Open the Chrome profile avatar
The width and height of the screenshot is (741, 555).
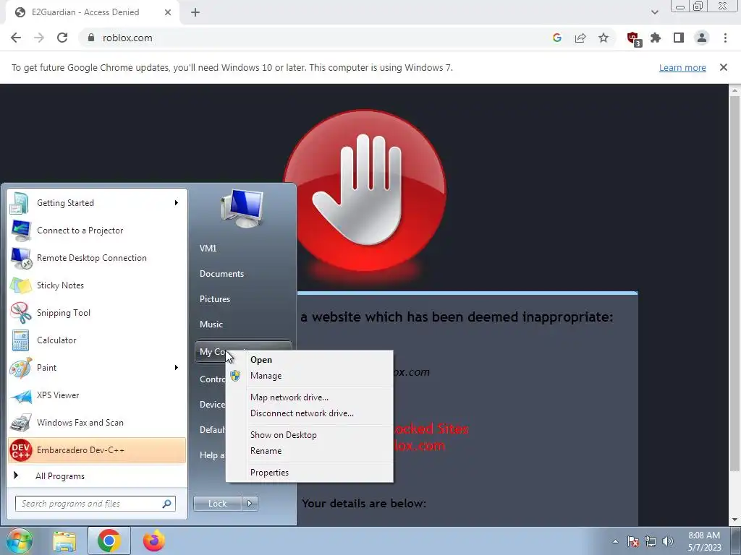(702, 38)
